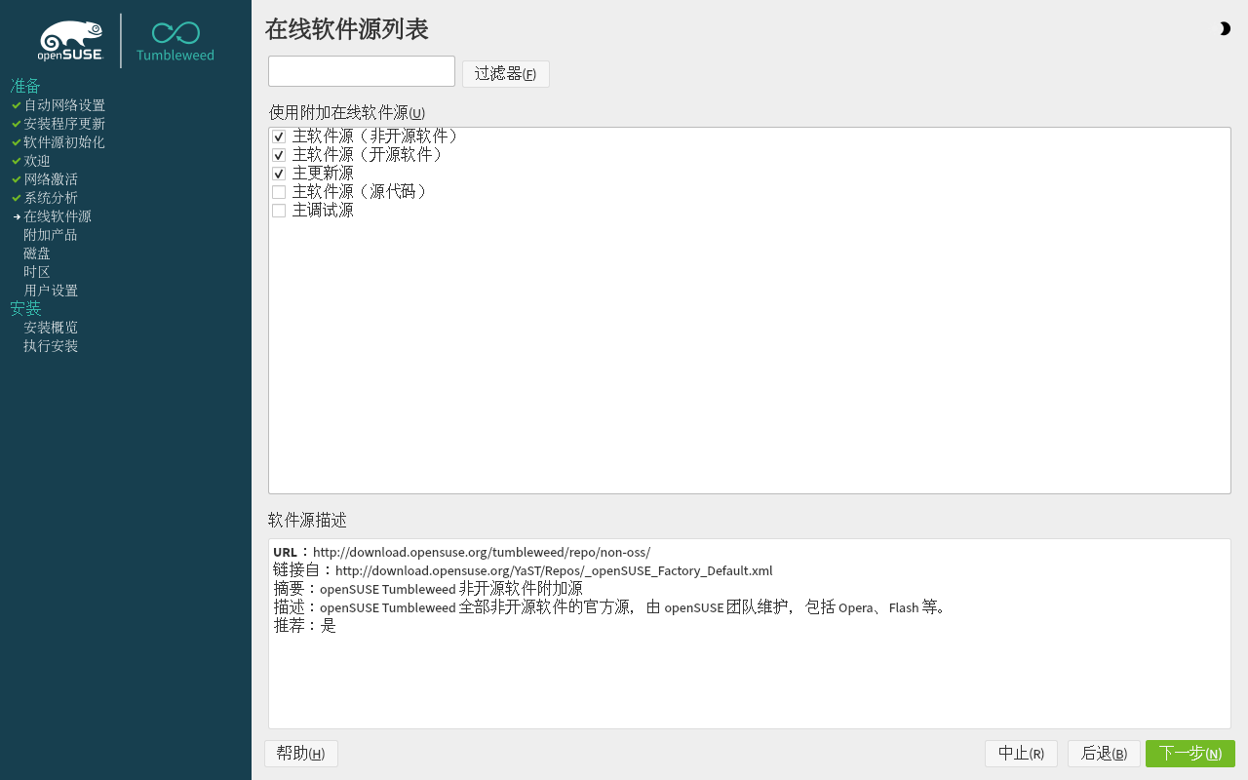Apply the 过滤器 filter
Viewport: 1248px width, 780px height.
pos(505,73)
